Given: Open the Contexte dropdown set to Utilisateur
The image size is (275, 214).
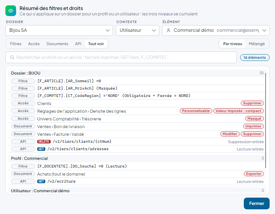Looking at the screenshot, I should pos(137,30).
